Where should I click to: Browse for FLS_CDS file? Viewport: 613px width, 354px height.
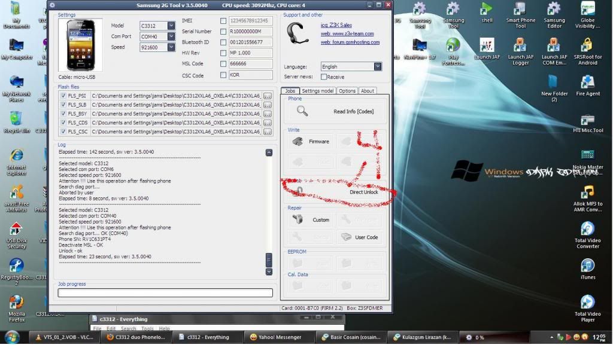(268, 123)
